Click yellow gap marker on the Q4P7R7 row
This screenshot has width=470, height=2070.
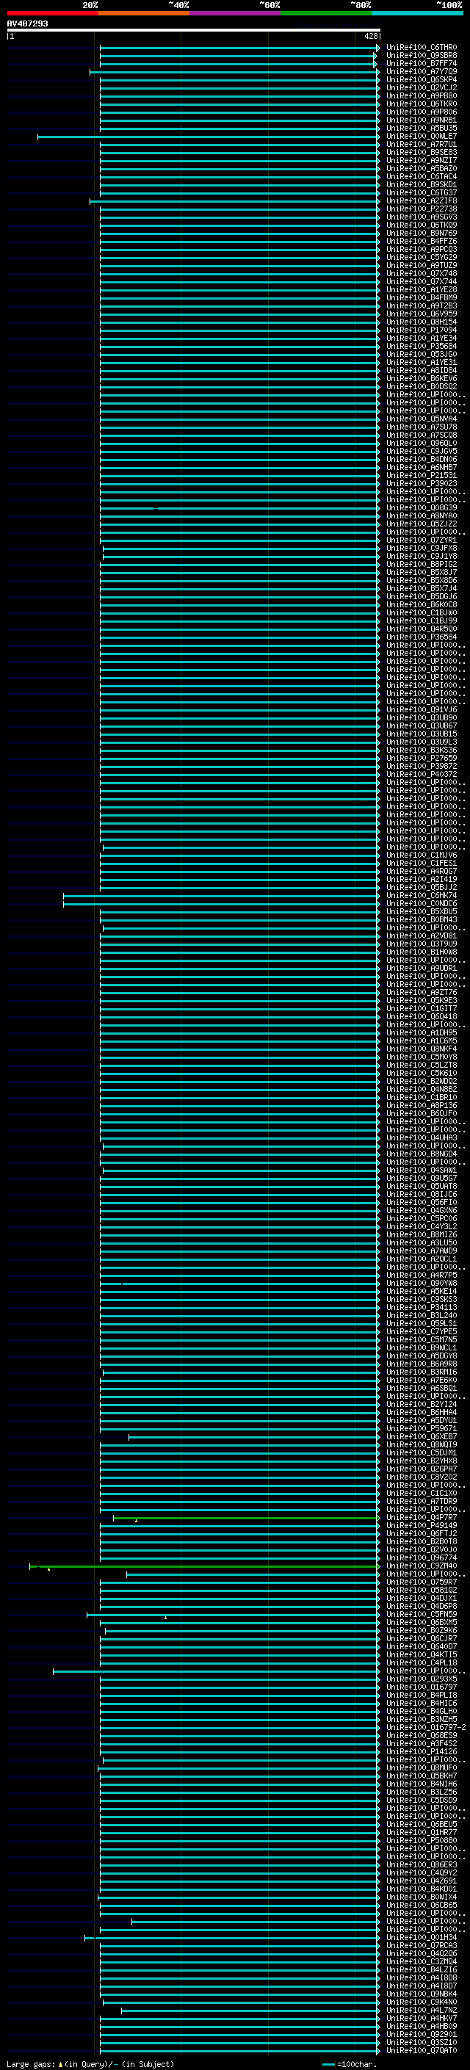pyautogui.click(x=137, y=1521)
